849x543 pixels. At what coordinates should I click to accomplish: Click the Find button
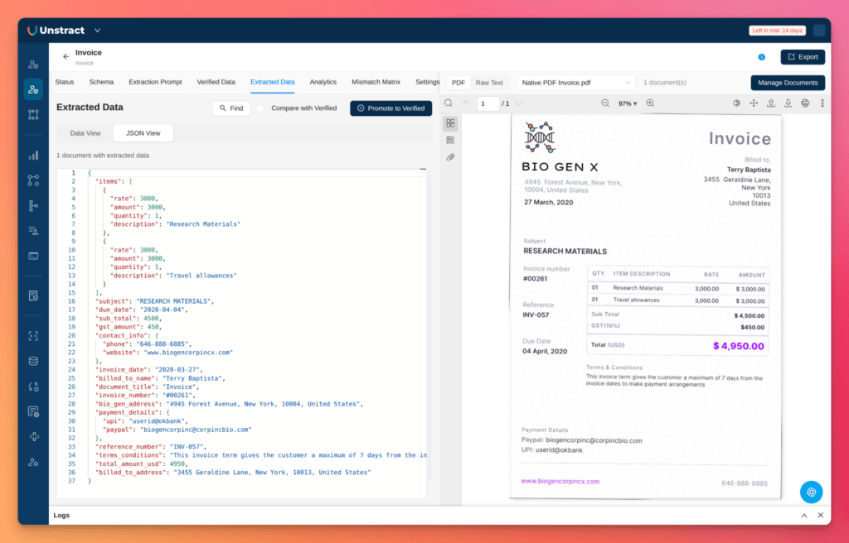click(x=231, y=108)
